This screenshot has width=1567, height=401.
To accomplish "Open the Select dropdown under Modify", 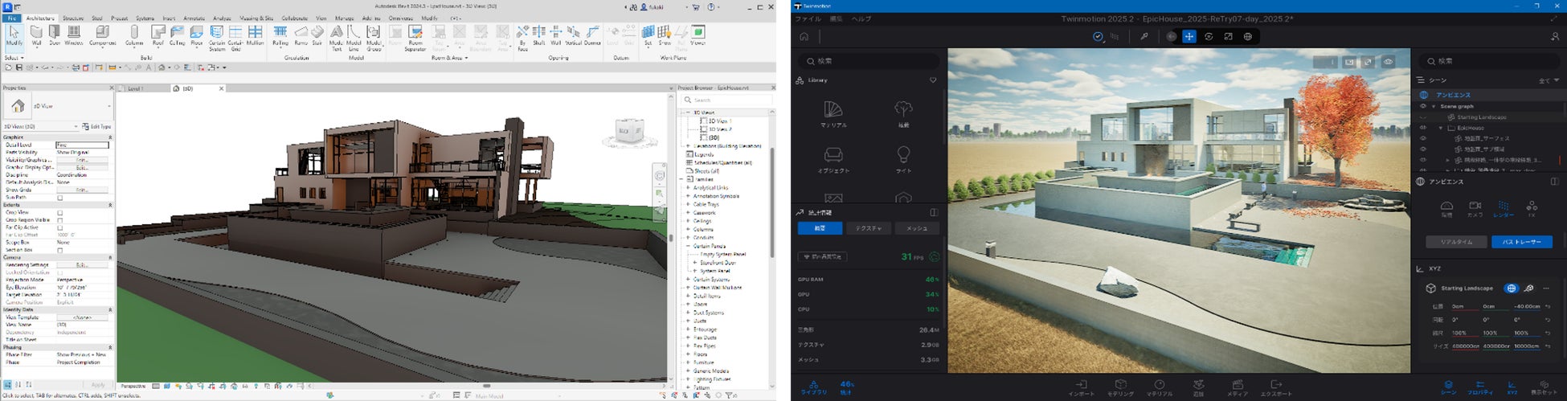I will [14, 58].
